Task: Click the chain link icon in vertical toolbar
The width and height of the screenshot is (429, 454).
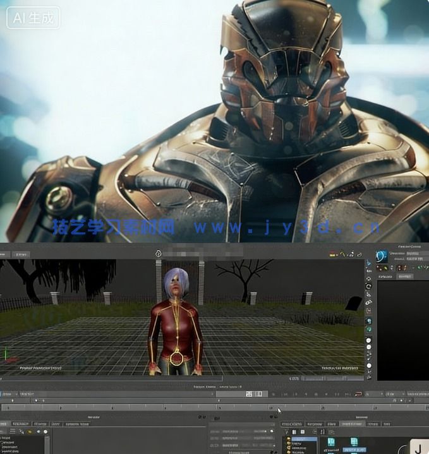Action: click(x=369, y=302)
